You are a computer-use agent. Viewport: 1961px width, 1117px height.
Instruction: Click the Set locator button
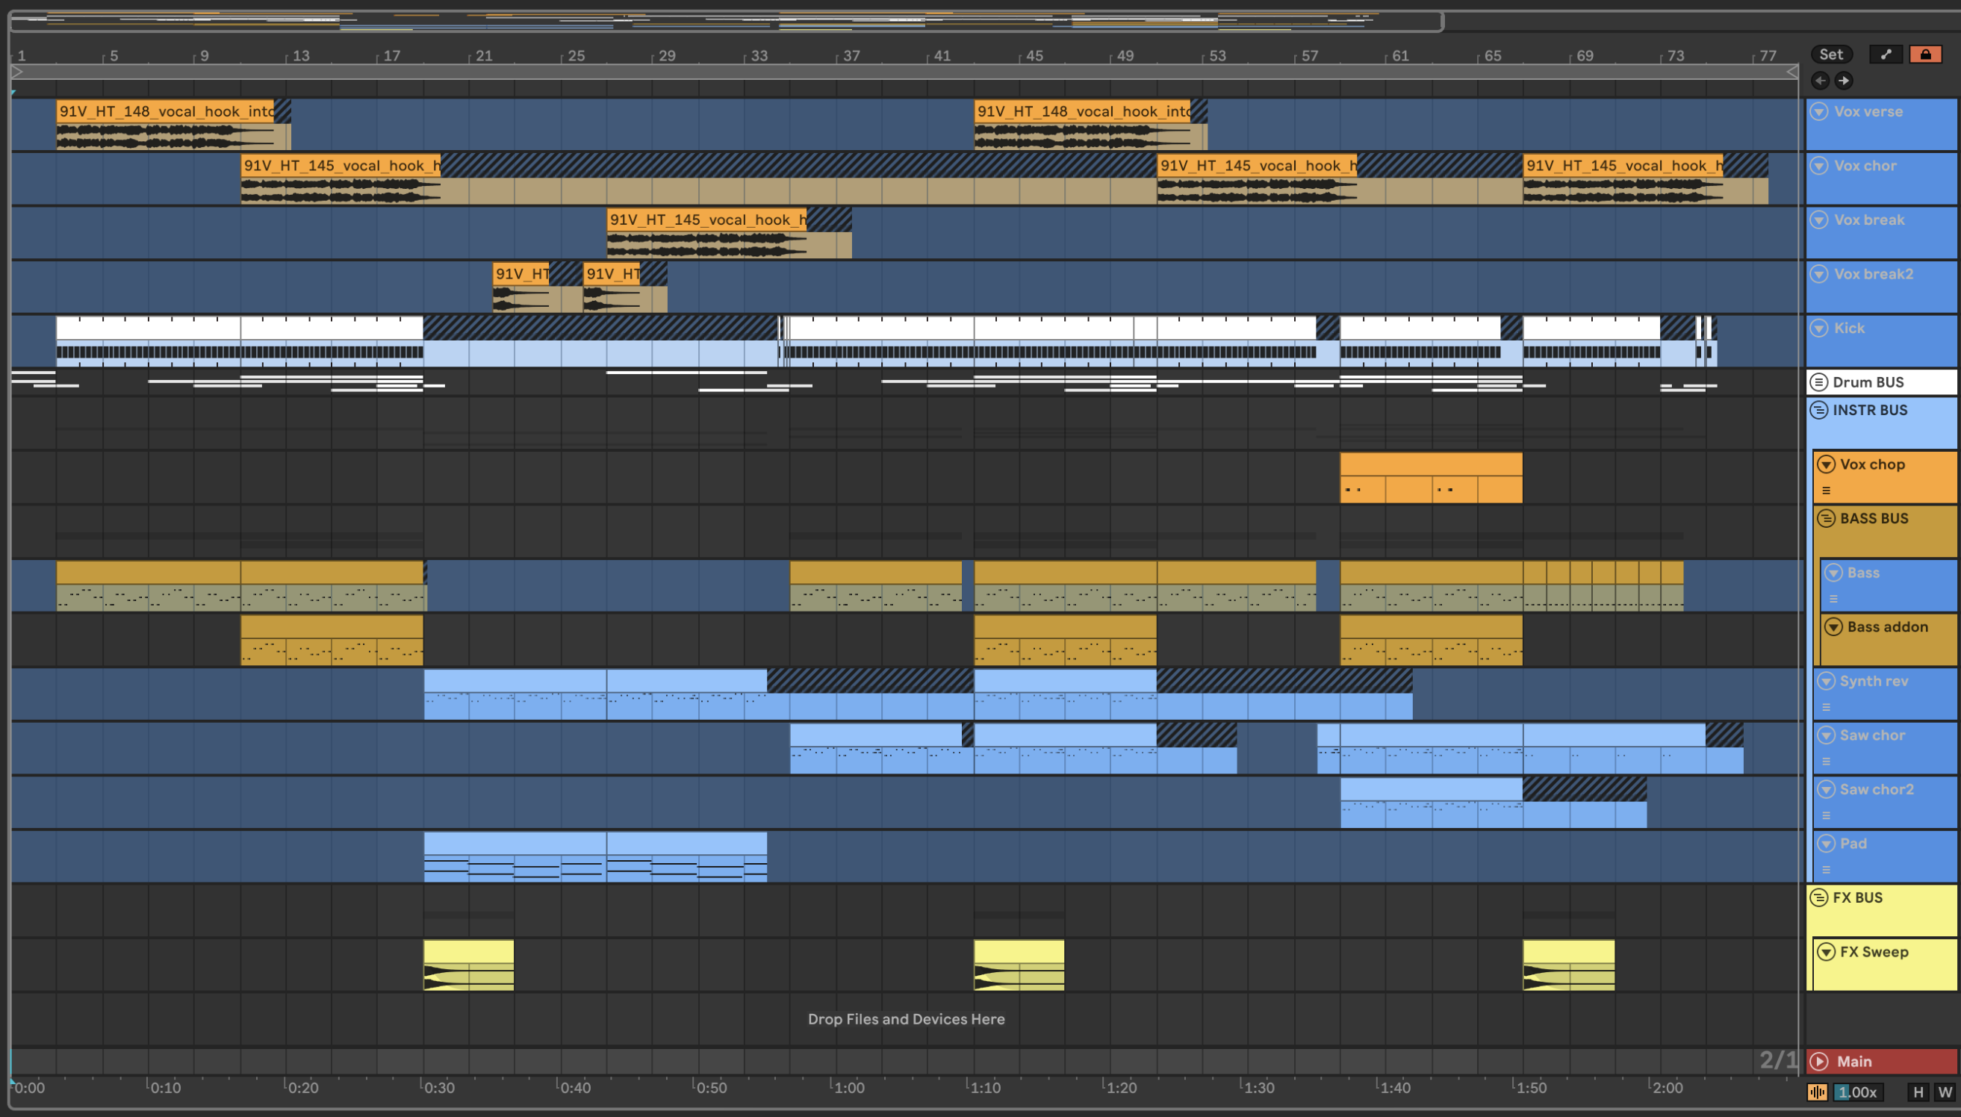pyautogui.click(x=1830, y=55)
